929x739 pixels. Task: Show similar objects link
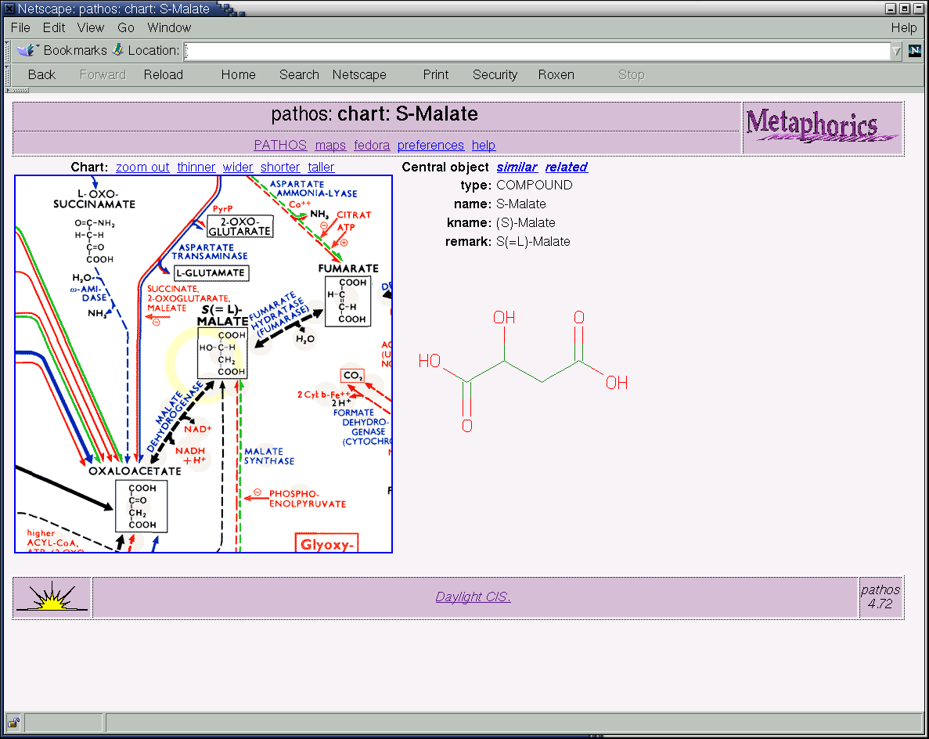point(517,167)
